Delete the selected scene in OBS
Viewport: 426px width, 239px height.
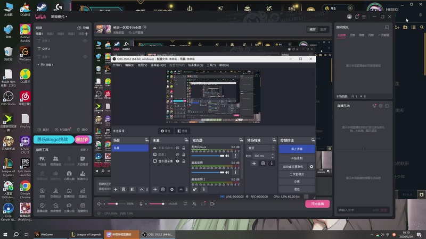(124, 190)
